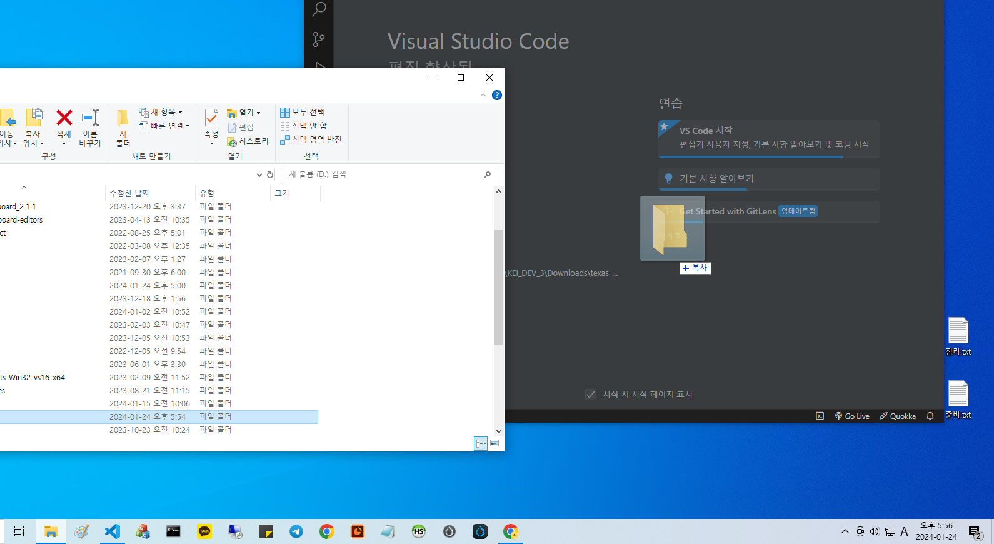Open 기본 사항 알아보기 walkthrough
The width and height of the screenshot is (994, 544).
tap(769, 179)
